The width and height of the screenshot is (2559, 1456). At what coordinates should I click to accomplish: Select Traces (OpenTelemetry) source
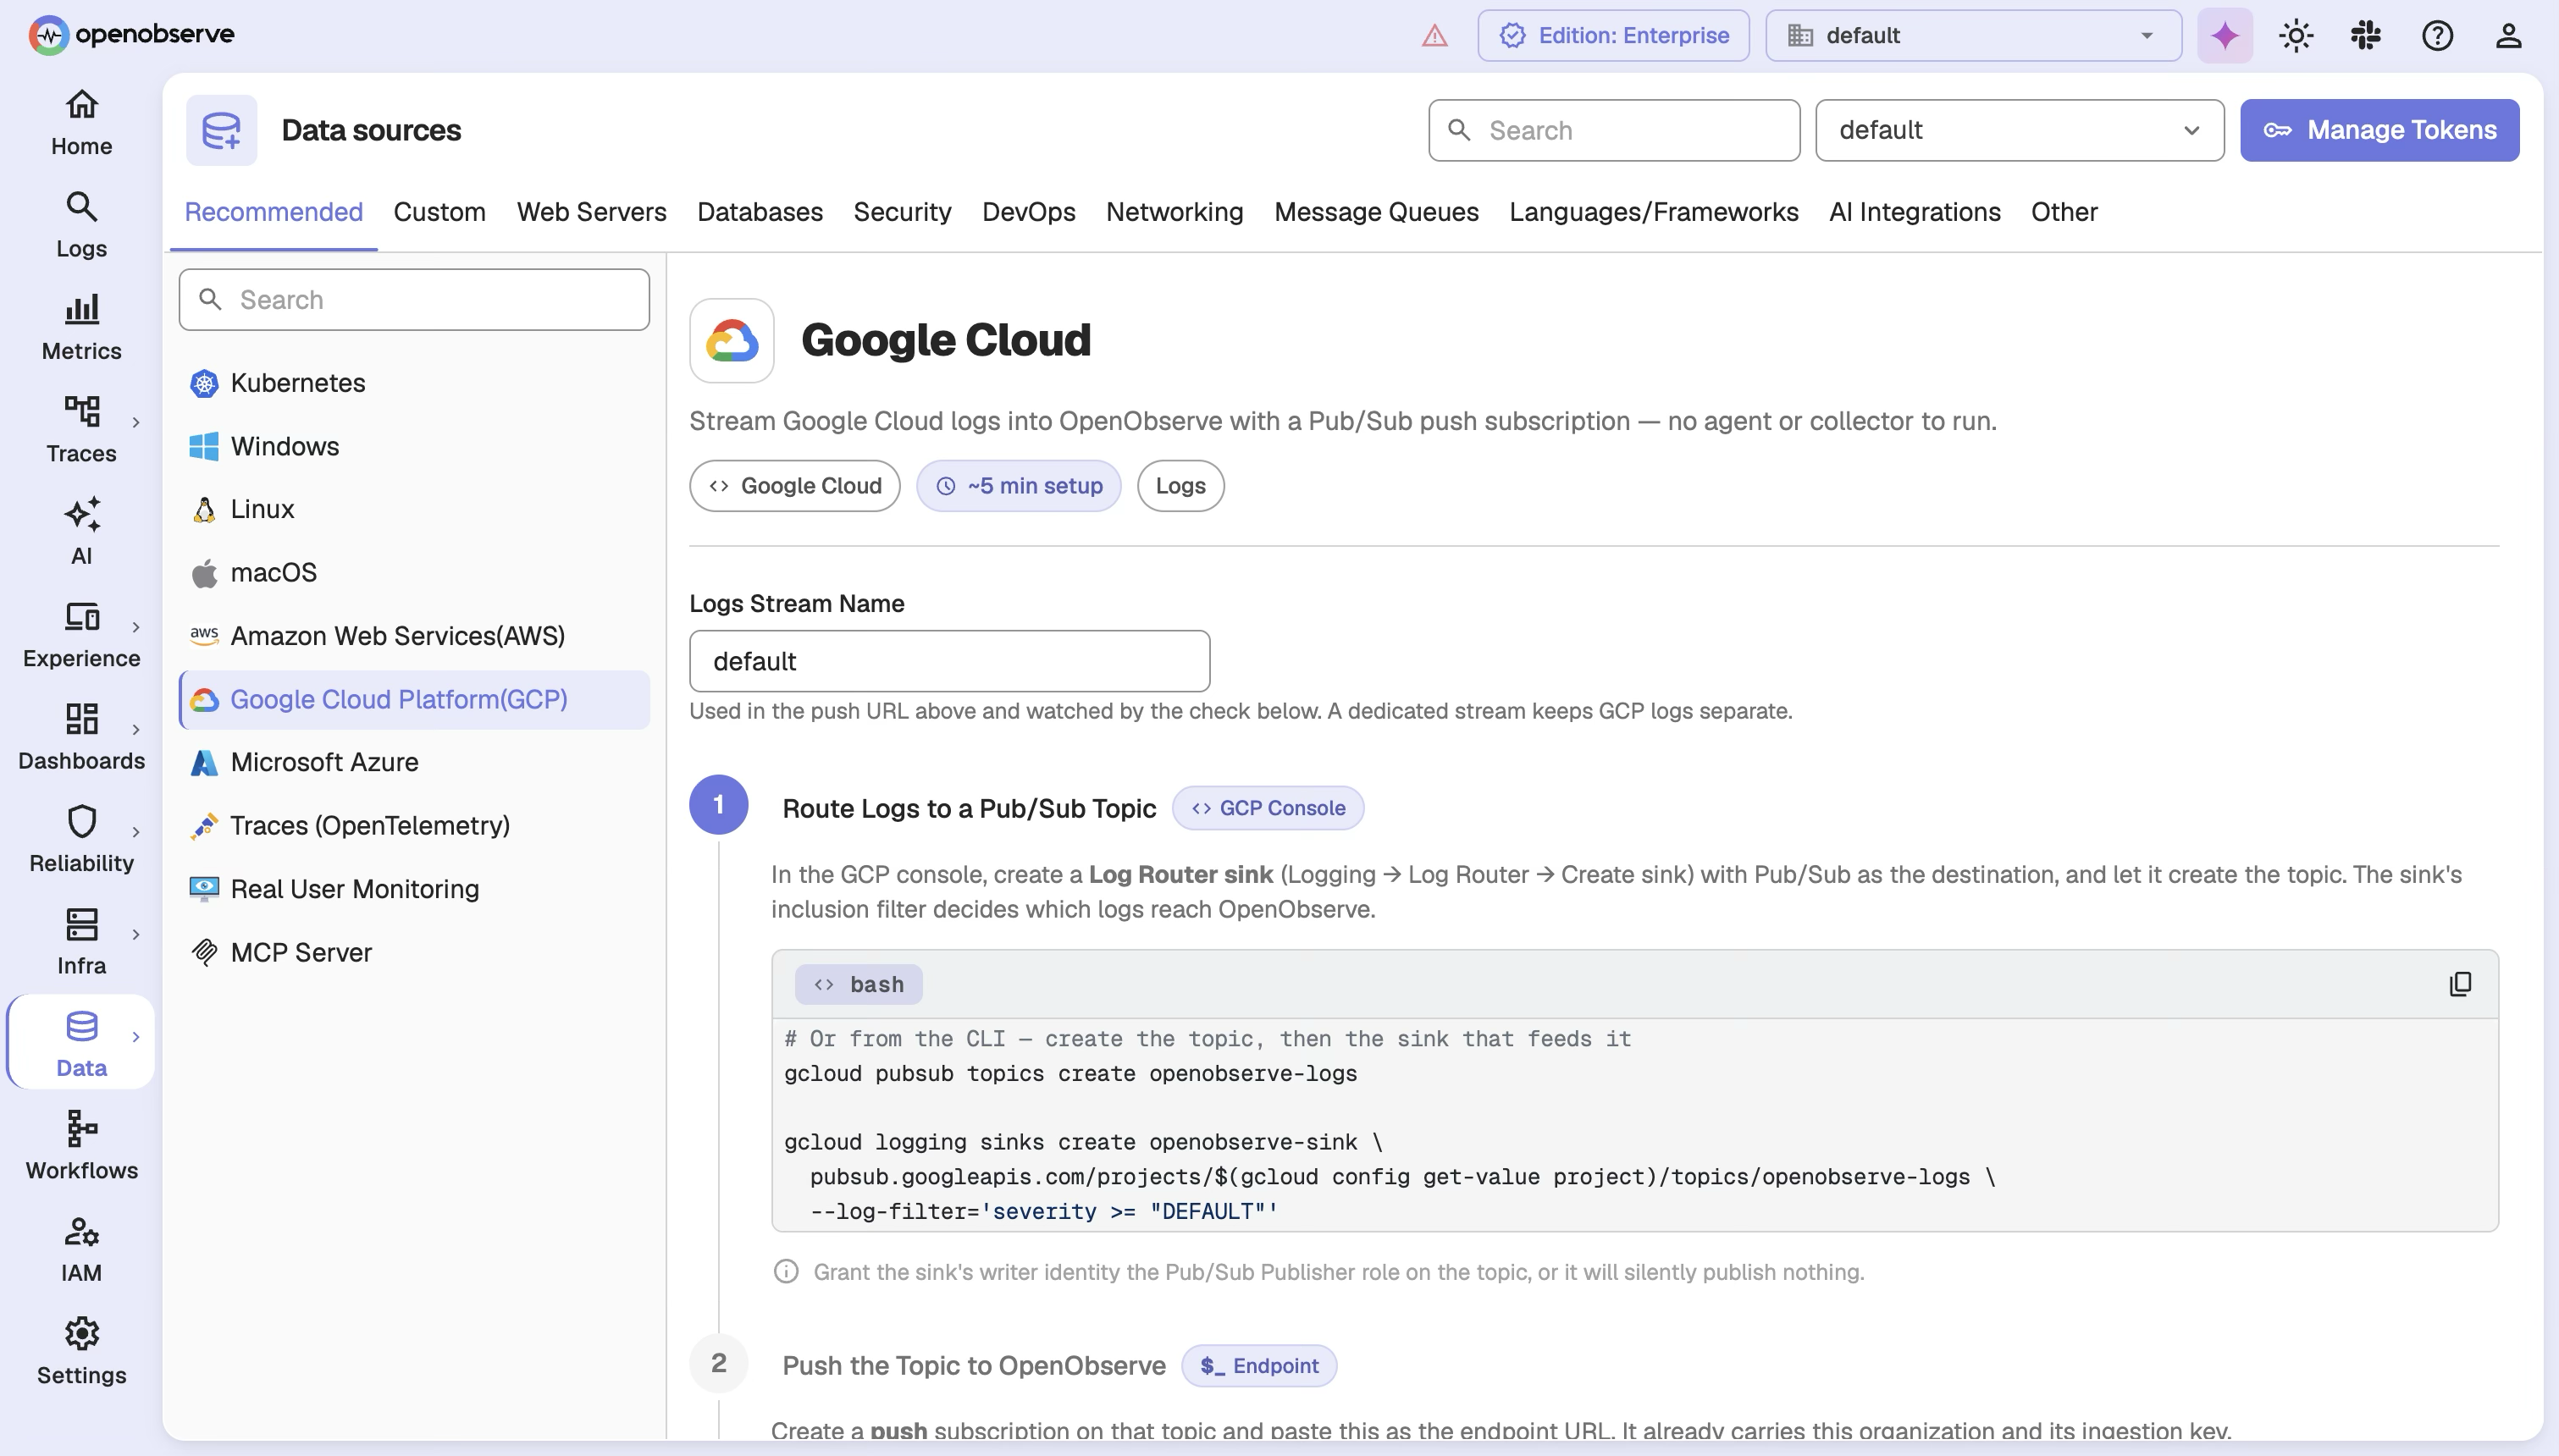pyautogui.click(x=414, y=826)
